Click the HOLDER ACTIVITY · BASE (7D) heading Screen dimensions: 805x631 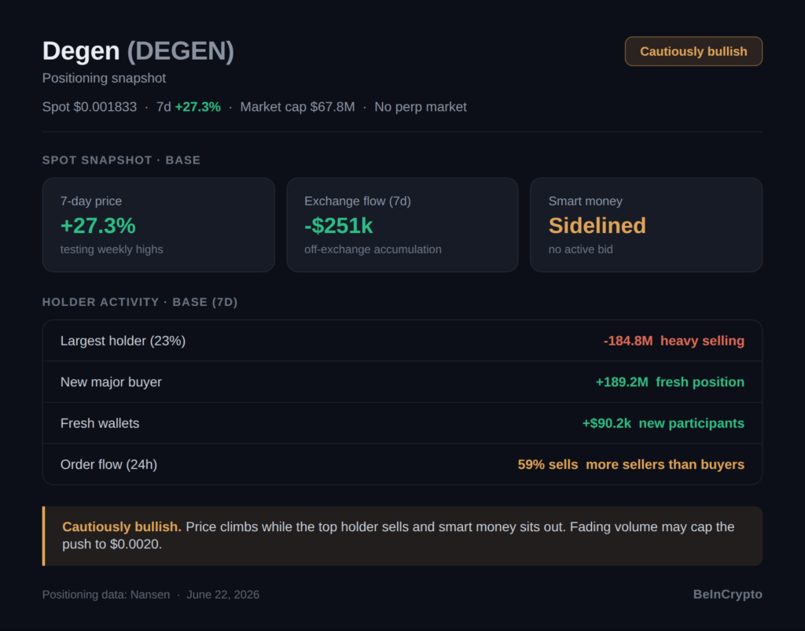pyautogui.click(x=140, y=302)
